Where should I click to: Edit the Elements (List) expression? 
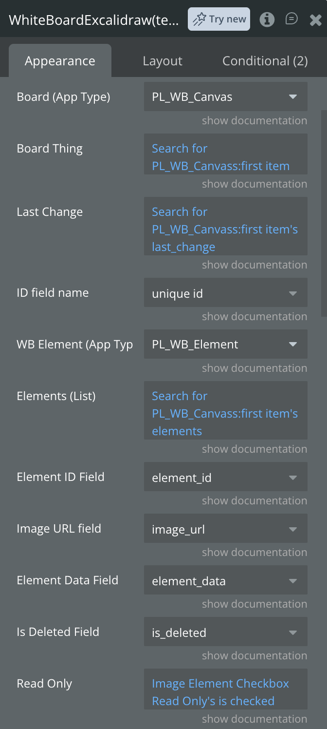226,411
